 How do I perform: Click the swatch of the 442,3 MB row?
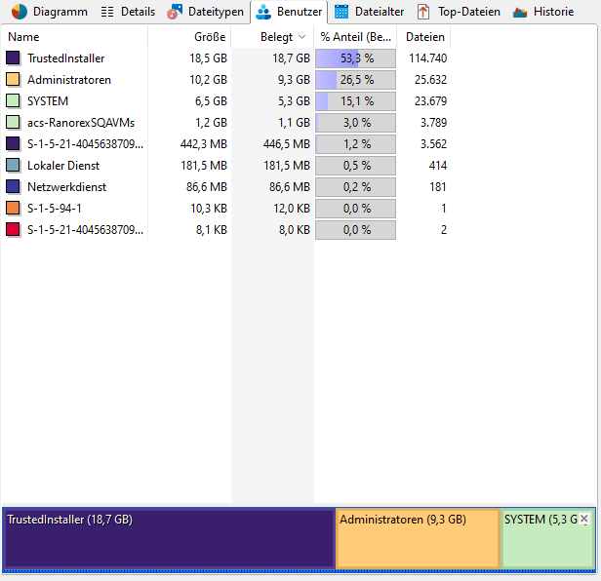(x=13, y=144)
